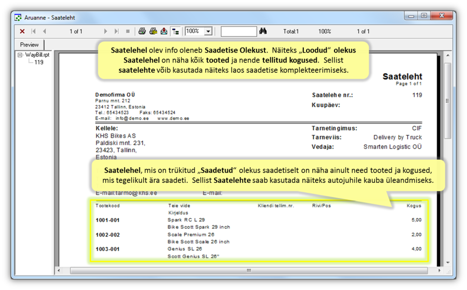Viewport: 467px width, 290px height.
Task: Maximize the Aruanne - Saateleht window
Action: (x=424, y=16)
